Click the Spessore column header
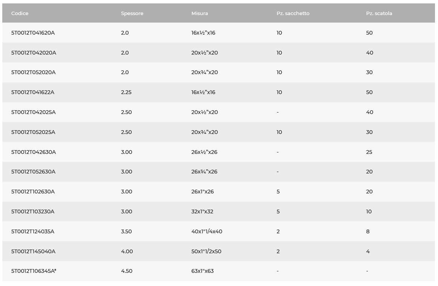 point(132,13)
